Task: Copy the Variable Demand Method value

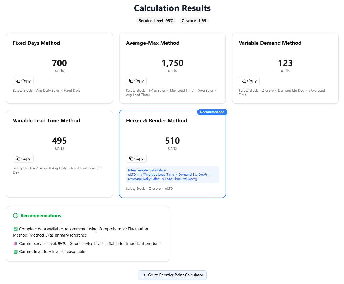Action: click(249, 81)
